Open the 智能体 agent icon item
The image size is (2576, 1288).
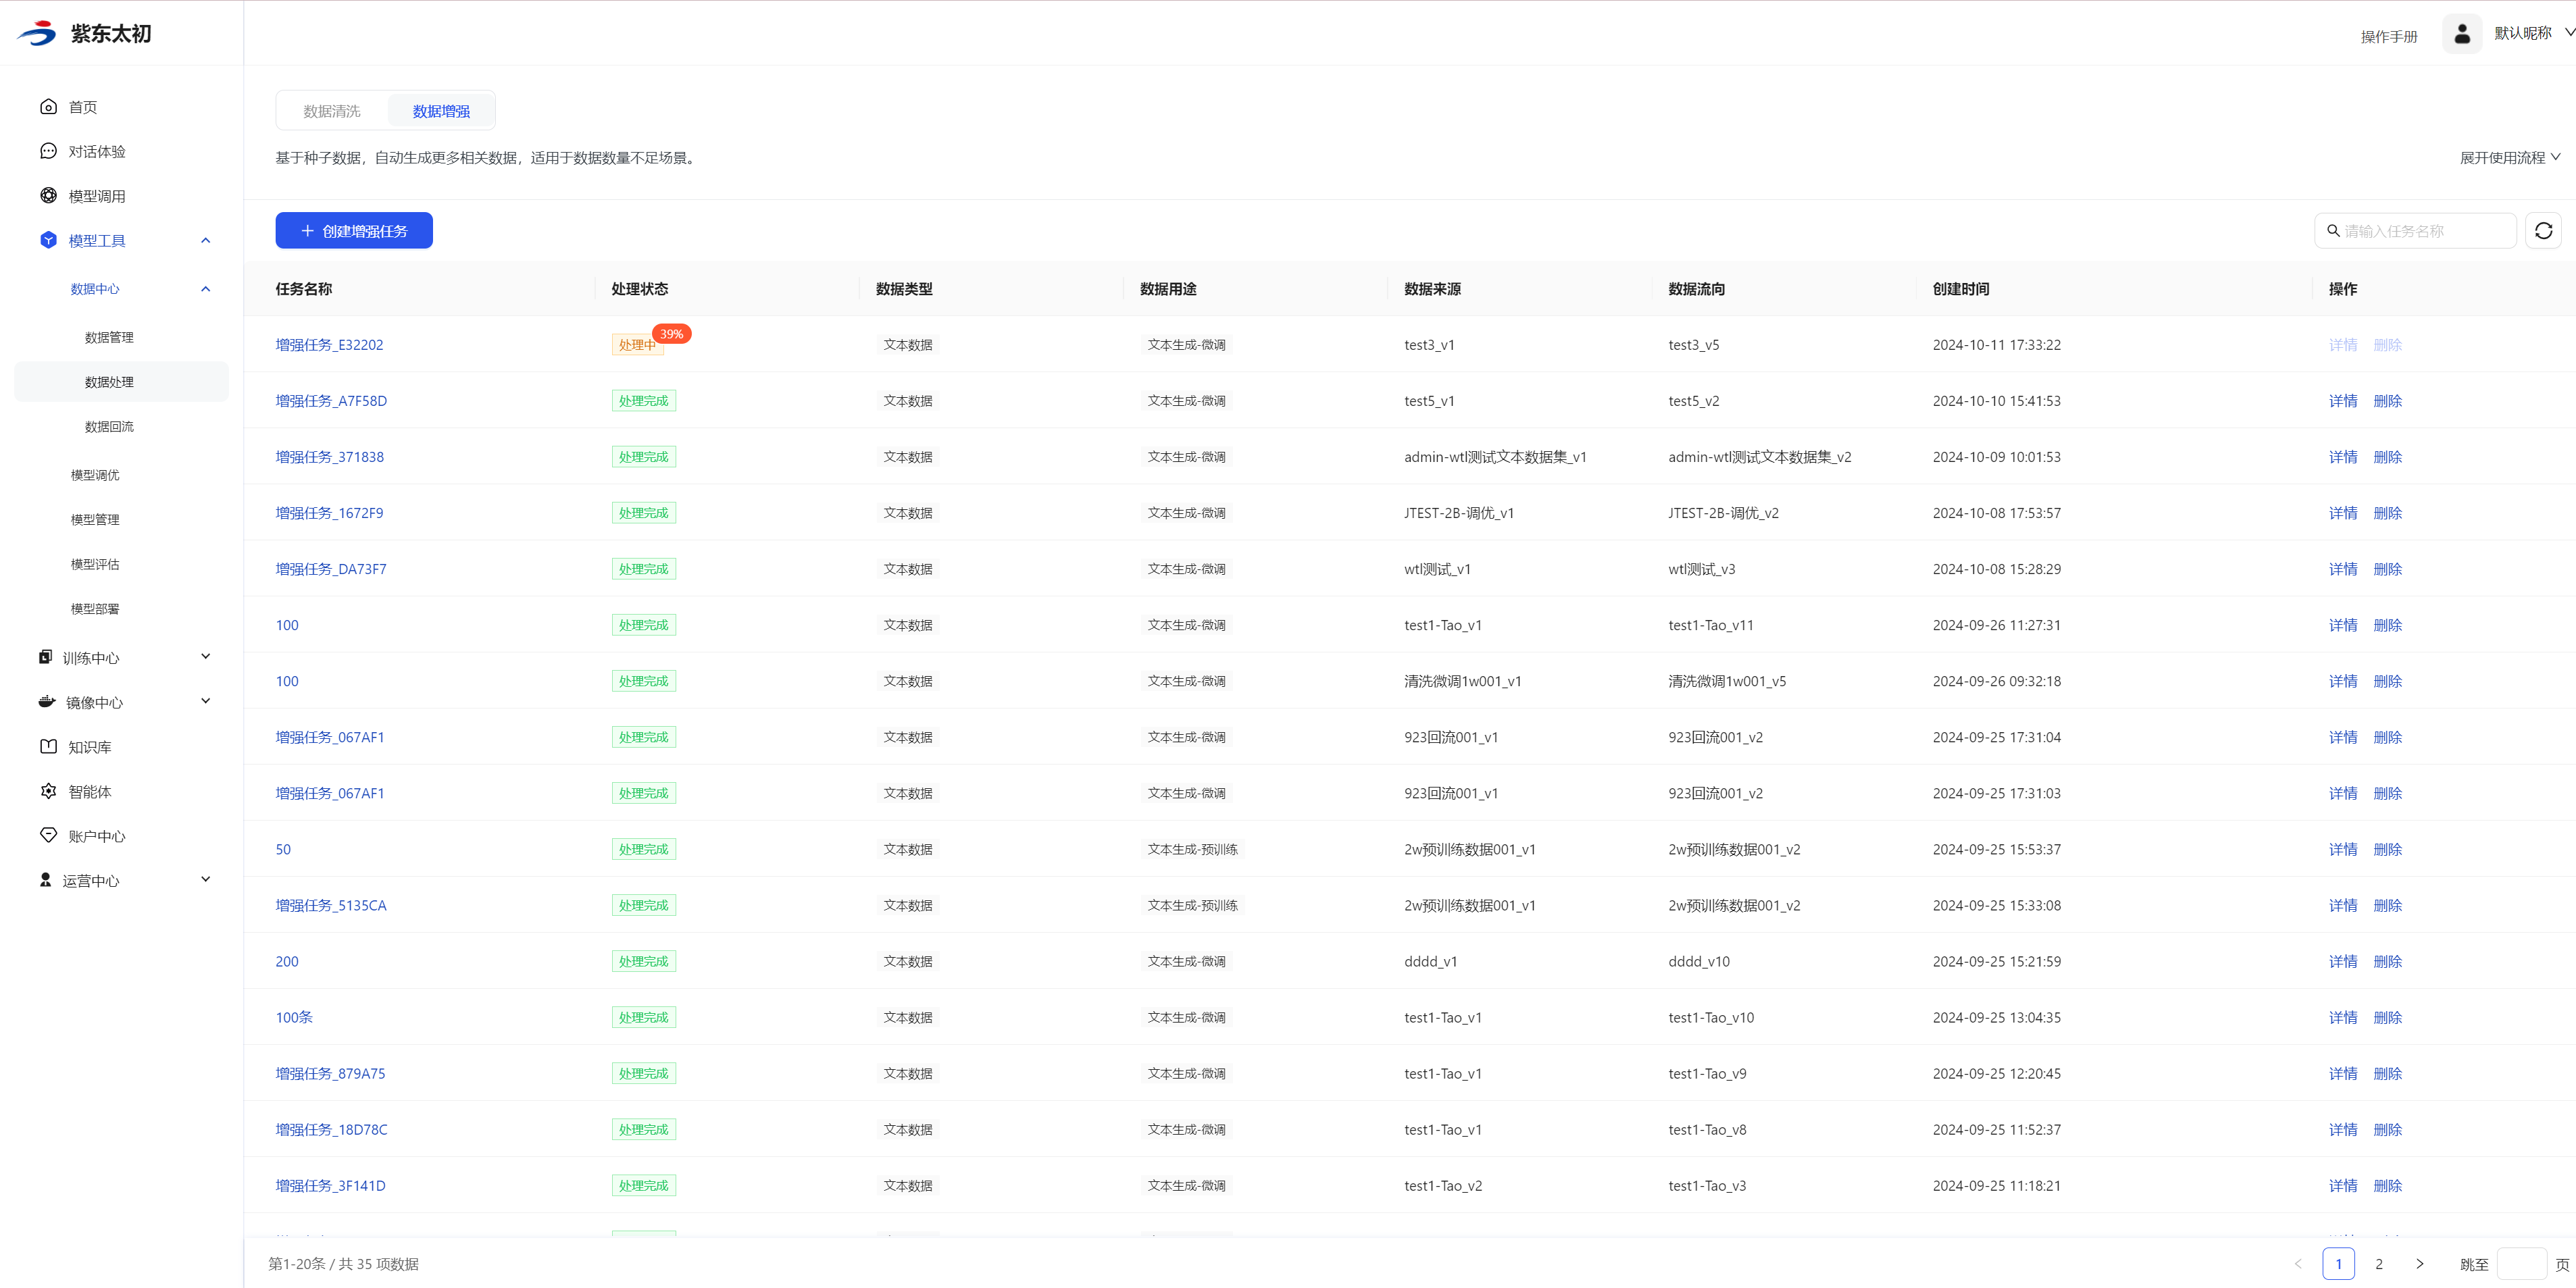click(x=48, y=791)
